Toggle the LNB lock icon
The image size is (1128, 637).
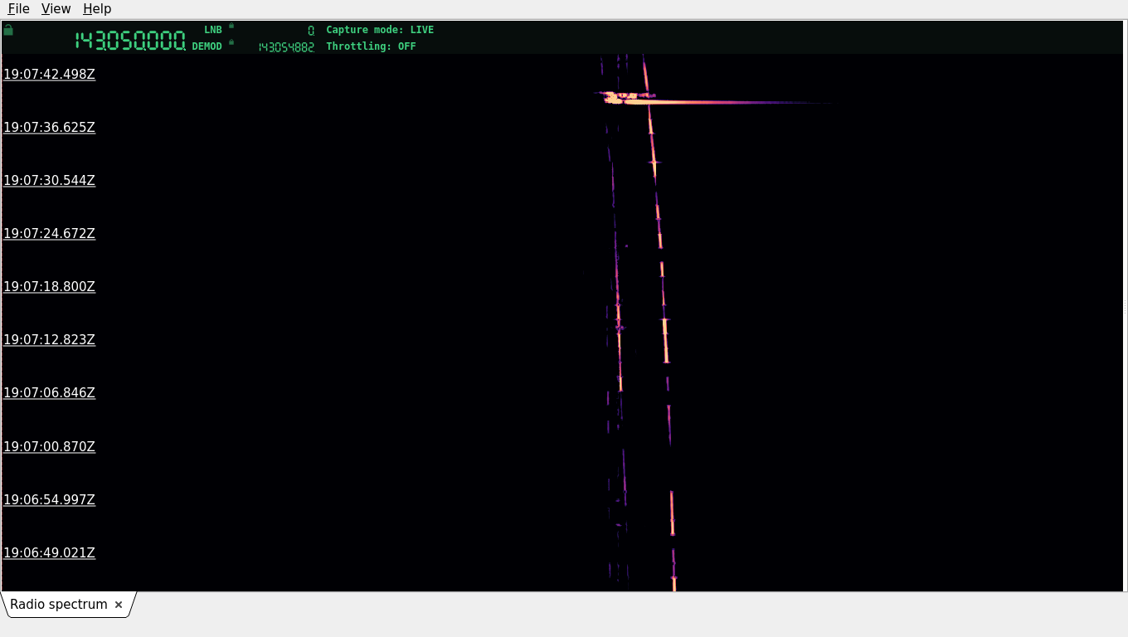(x=231, y=26)
